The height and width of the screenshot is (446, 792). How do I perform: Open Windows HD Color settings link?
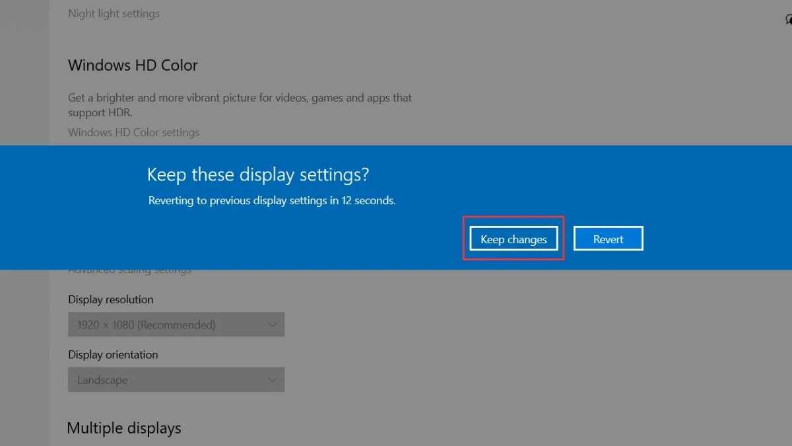point(133,132)
